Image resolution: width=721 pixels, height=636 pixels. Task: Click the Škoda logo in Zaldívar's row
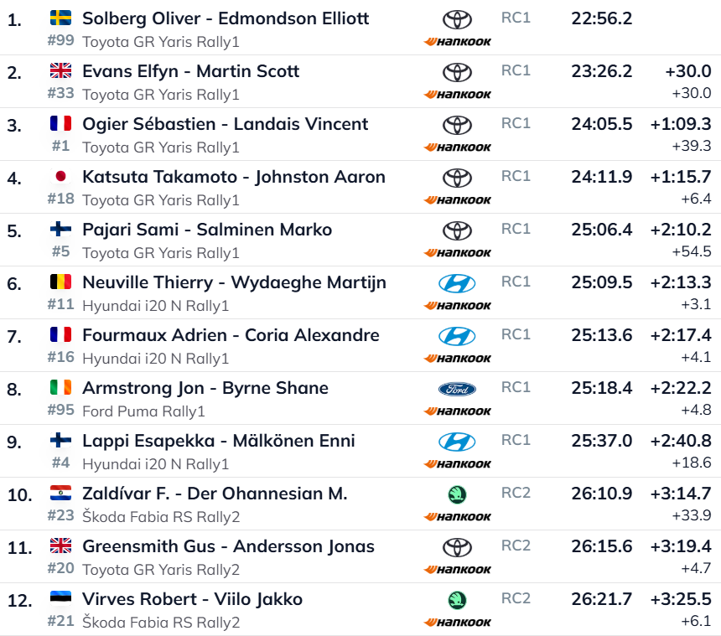[x=457, y=494]
